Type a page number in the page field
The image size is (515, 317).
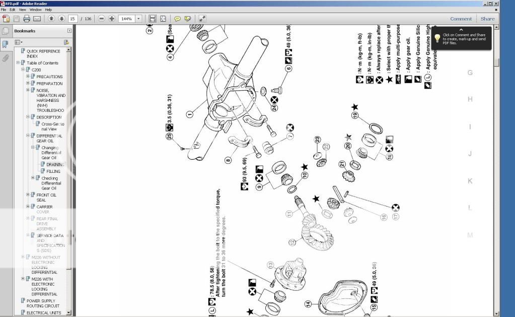(73, 18)
